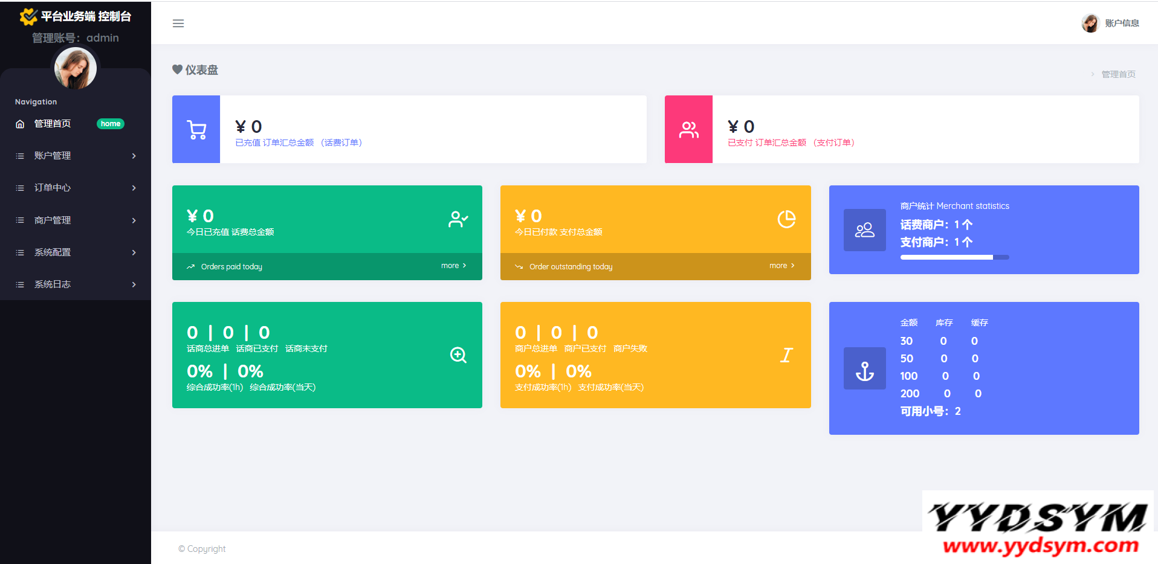1158x564 pixels.
Task: Click the anchor icon in inventory card
Action: (x=864, y=368)
